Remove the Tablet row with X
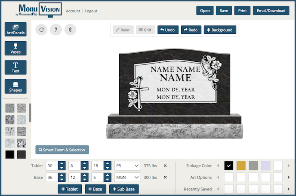This screenshot has height=196, width=296. coord(165,166)
